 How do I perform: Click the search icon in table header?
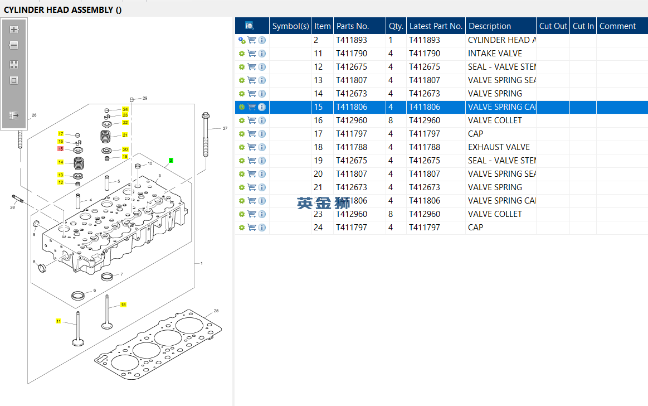pyautogui.click(x=250, y=26)
